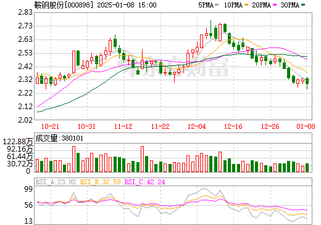
Task: Click the RSI_C indicator value label
Action: [x=144, y=182]
